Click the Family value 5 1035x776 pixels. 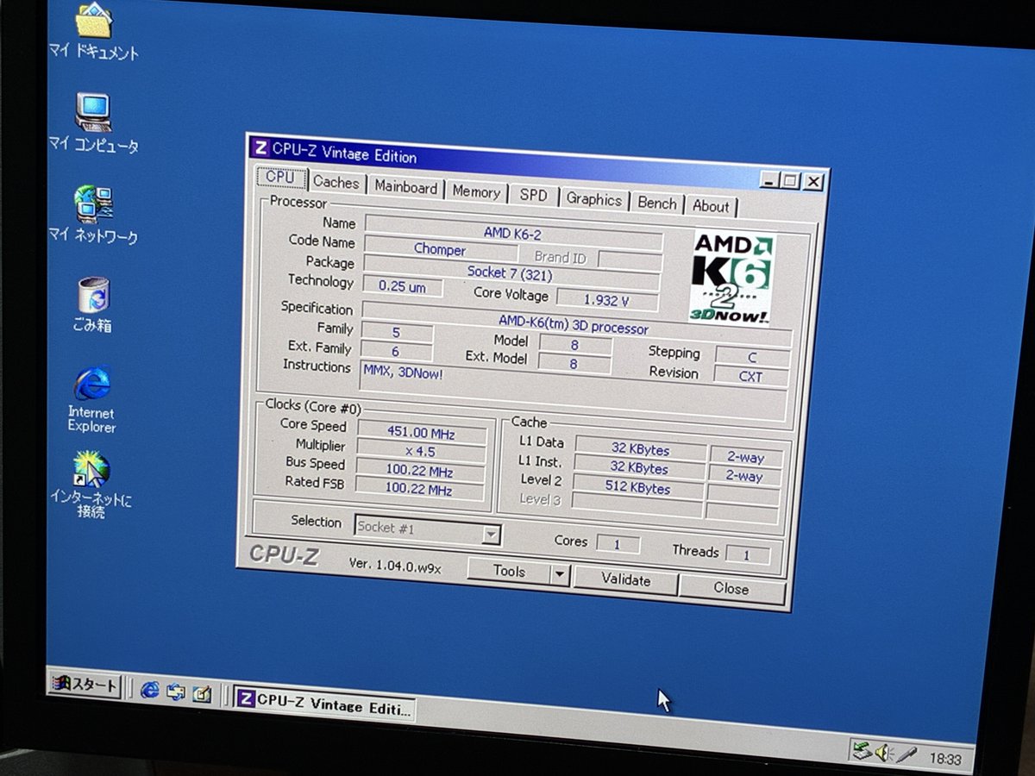coord(397,332)
